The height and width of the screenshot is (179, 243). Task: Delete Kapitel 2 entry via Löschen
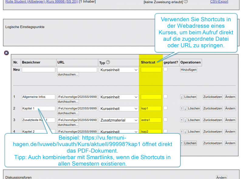point(194,132)
